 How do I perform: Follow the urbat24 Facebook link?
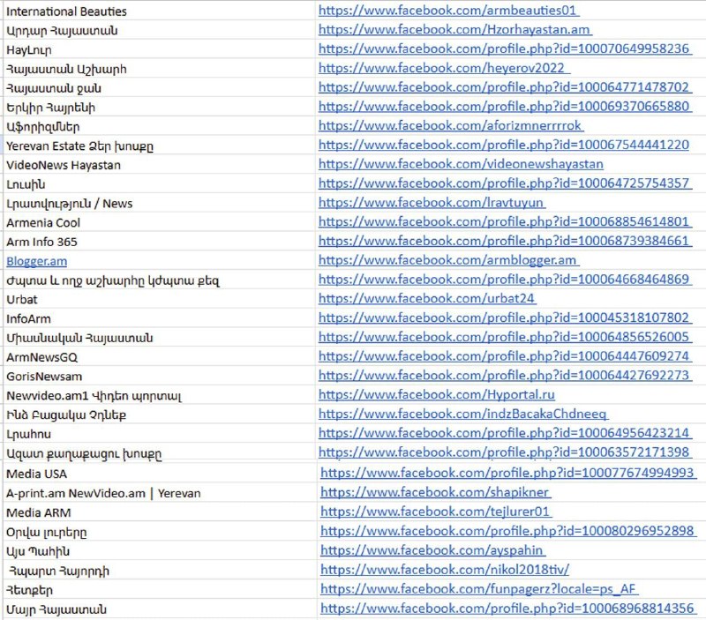[x=427, y=298]
